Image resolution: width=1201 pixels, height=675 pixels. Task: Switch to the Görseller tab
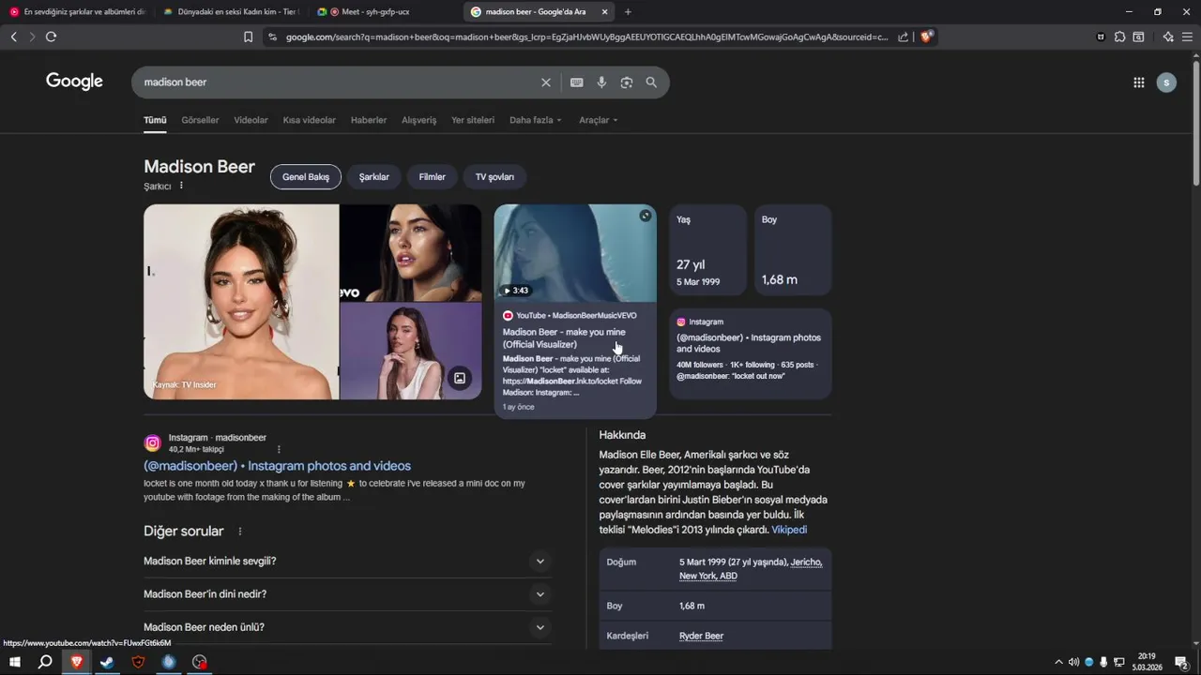click(200, 120)
